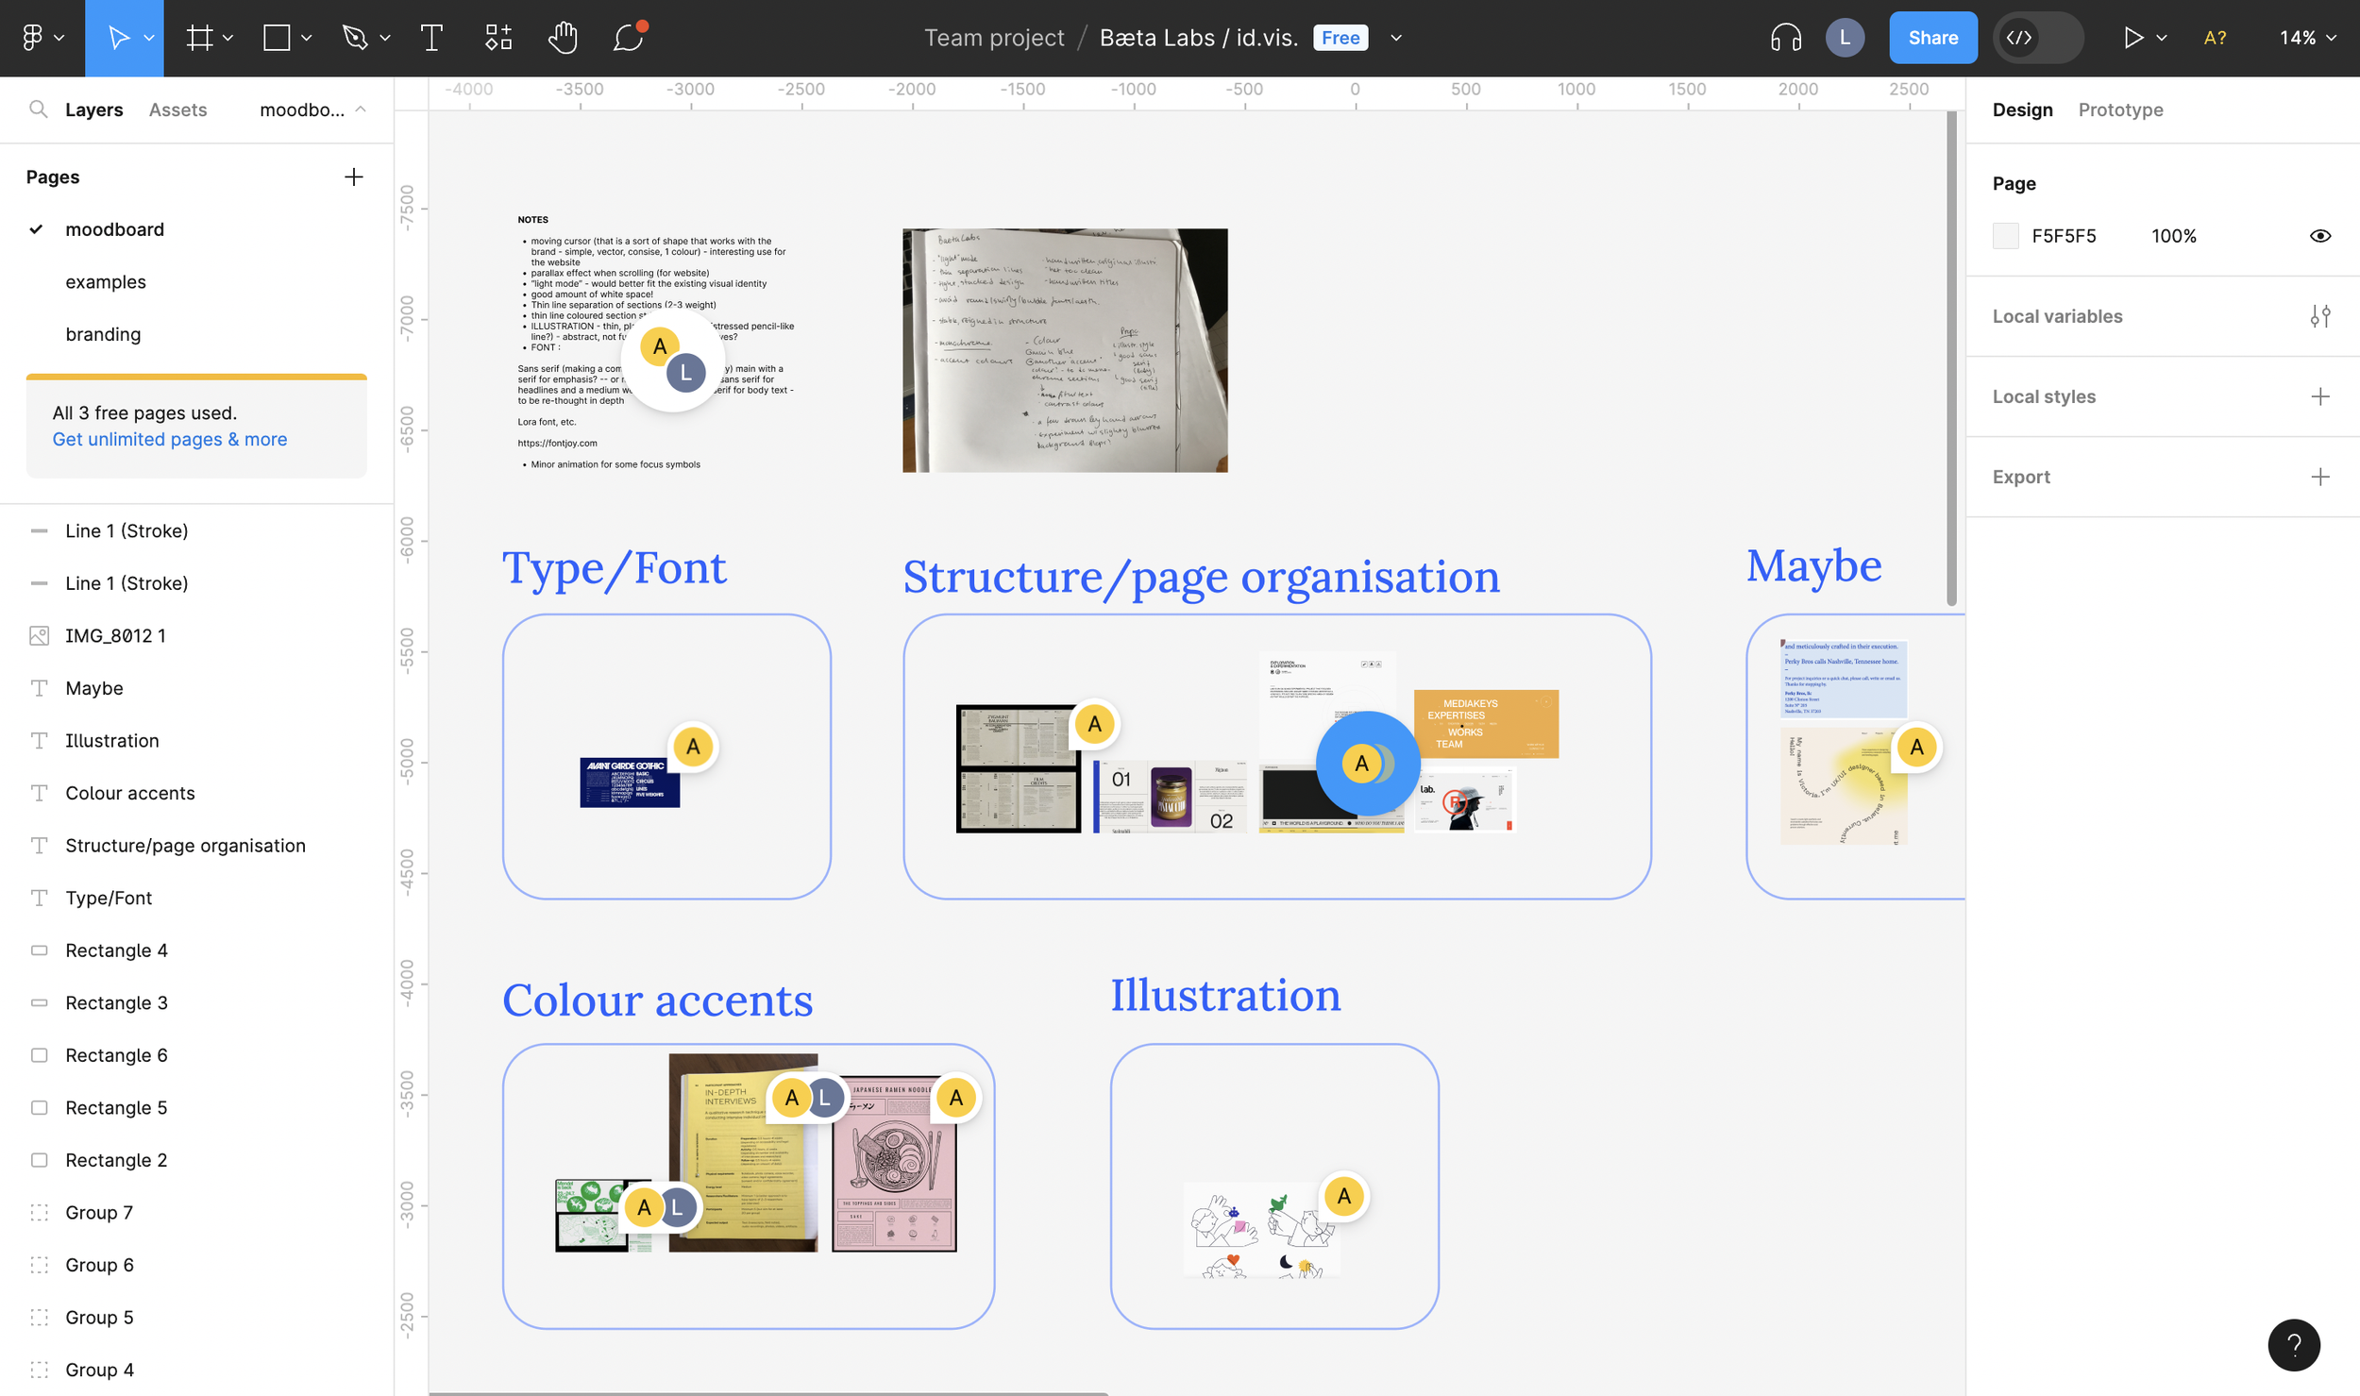Switch to the Prototype tab
The width and height of the screenshot is (2360, 1396).
(x=2120, y=109)
